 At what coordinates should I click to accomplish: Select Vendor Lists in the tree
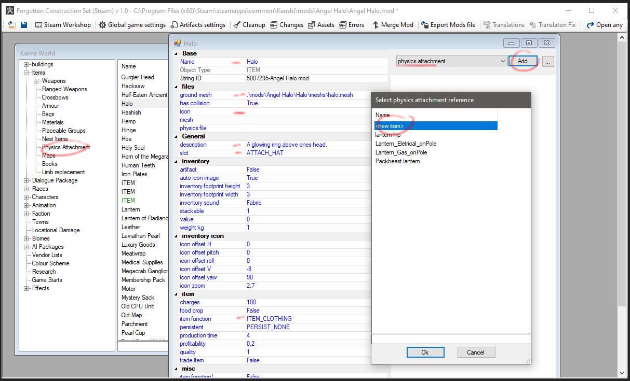tap(47, 255)
